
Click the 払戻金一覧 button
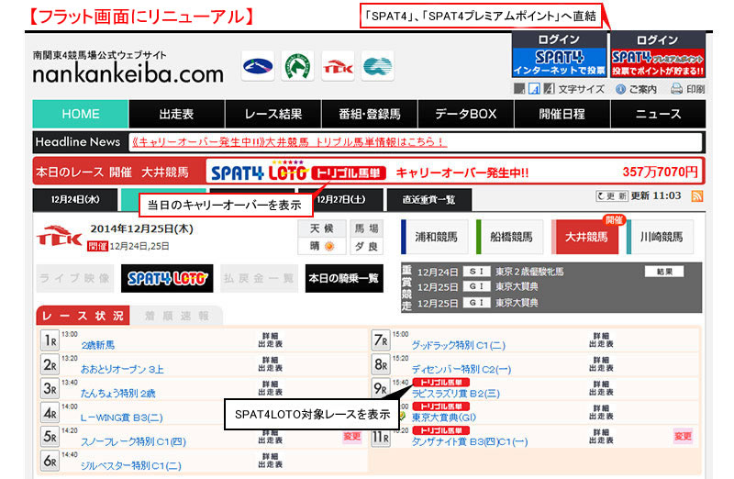259,279
